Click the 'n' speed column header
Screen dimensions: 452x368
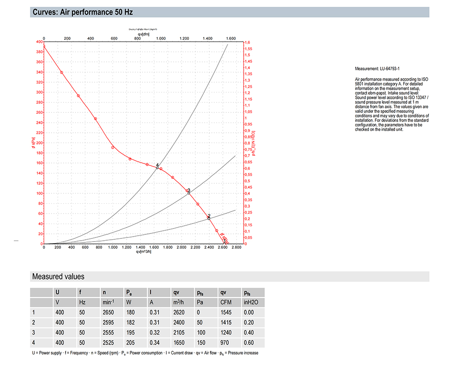coord(104,292)
